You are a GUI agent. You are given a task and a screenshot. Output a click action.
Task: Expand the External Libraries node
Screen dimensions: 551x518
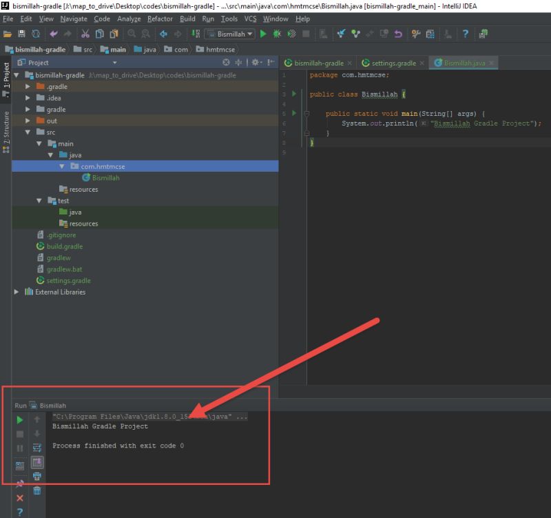pyautogui.click(x=17, y=292)
